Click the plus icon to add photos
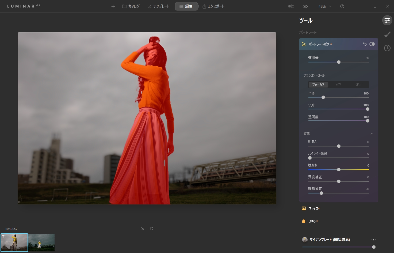 coord(113,6)
